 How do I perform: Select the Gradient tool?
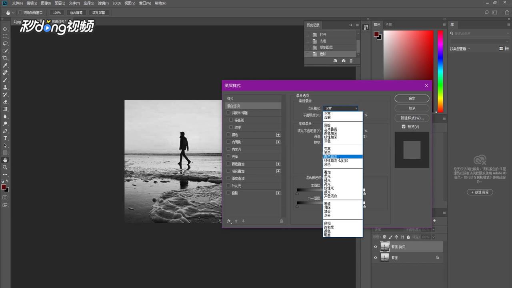pyautogui.click(x=5, y=109)
